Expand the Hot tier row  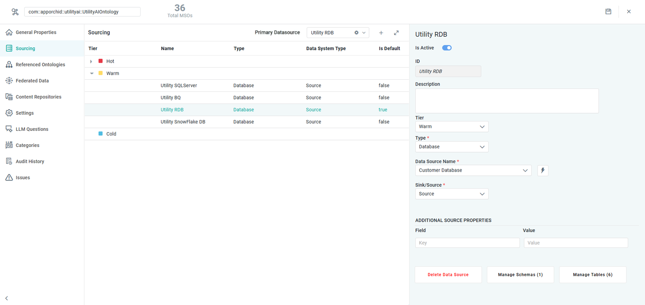click(x=91, y=61)
